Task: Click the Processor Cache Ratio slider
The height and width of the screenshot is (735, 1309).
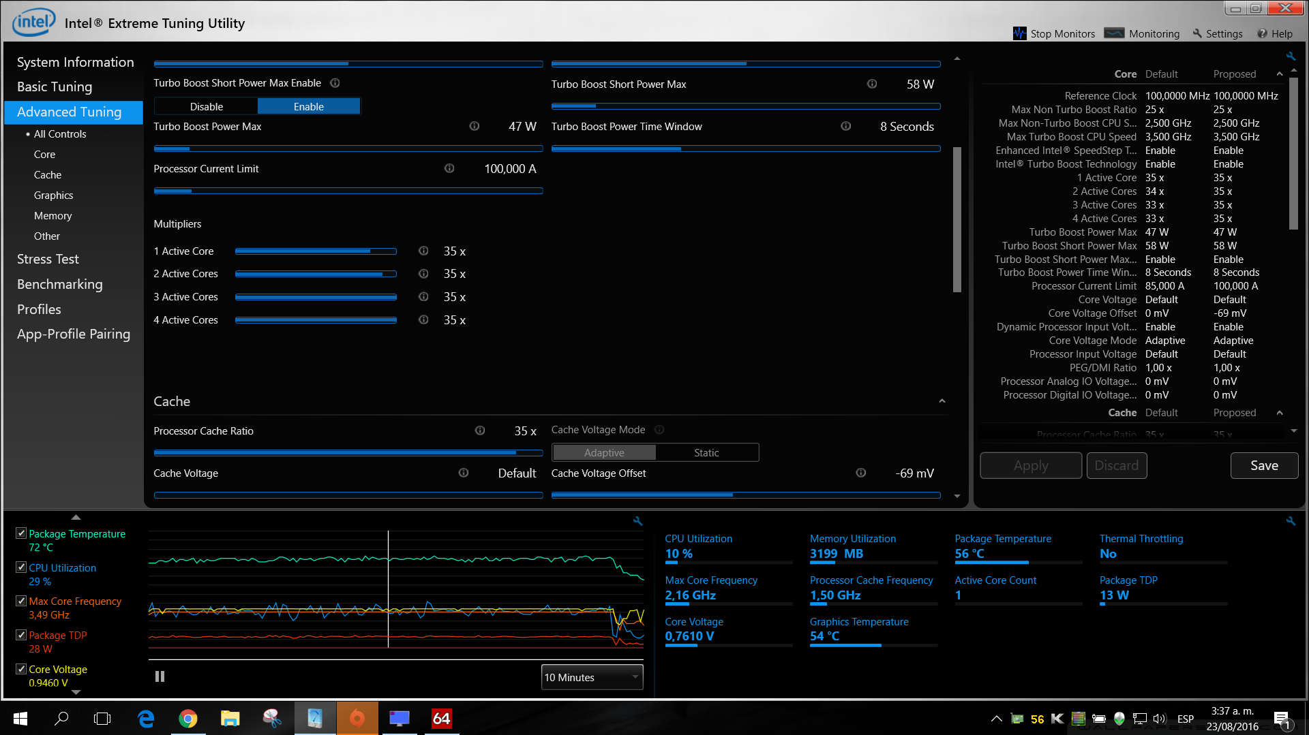Action: pos(348,452)
